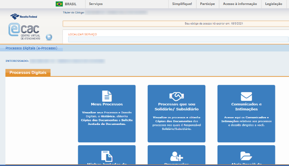
Task: Click the e-CAC home icon
Action: pyautogui.click(x=49, y=37)
